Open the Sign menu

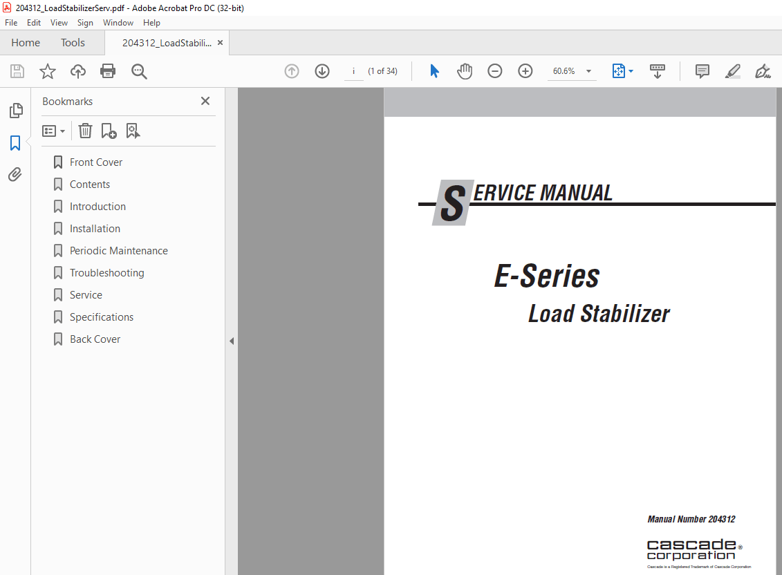(85, 22)
